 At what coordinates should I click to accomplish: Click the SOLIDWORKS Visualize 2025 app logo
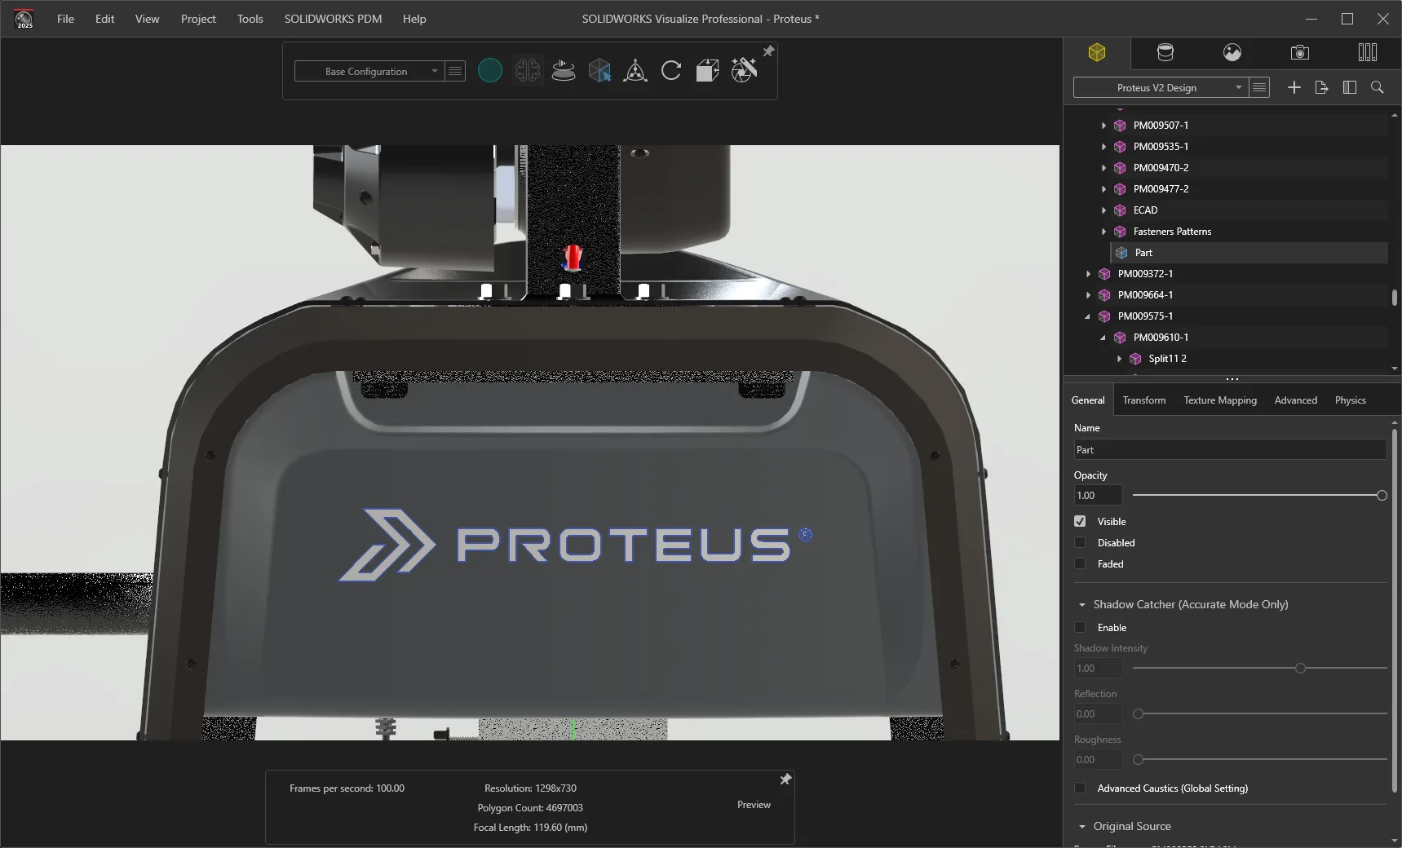coord(24,18)
